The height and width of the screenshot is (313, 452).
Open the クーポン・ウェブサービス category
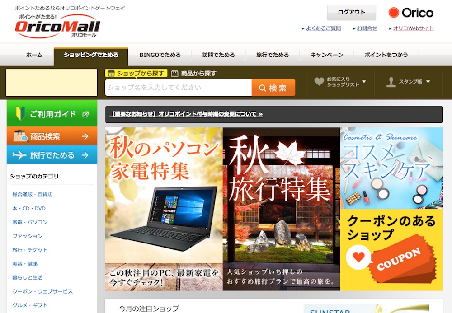(42, 291)
